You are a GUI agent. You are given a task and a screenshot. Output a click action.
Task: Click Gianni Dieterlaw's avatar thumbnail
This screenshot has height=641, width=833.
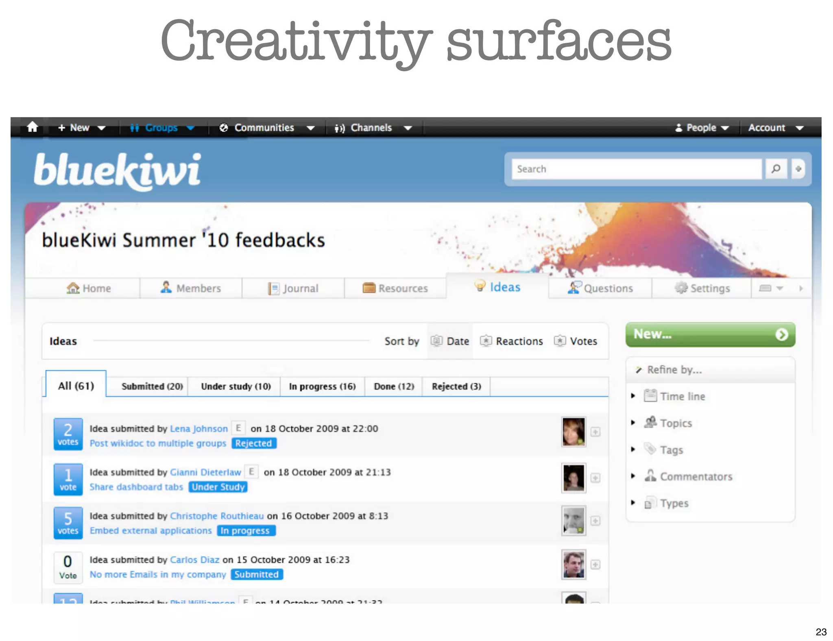pos(574,477)
